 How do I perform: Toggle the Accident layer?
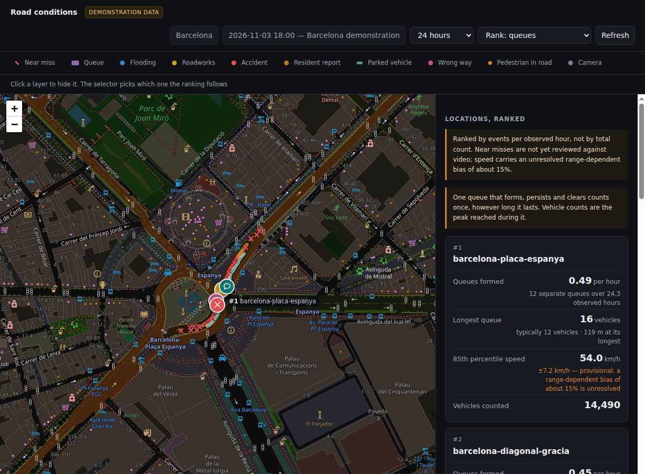coord(249,62)
